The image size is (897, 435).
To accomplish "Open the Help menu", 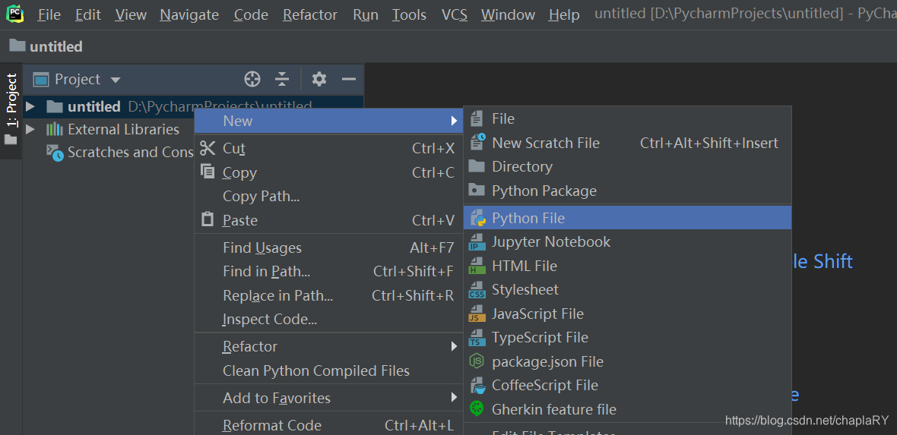I will pyautogui.click(x=564, y=15).
